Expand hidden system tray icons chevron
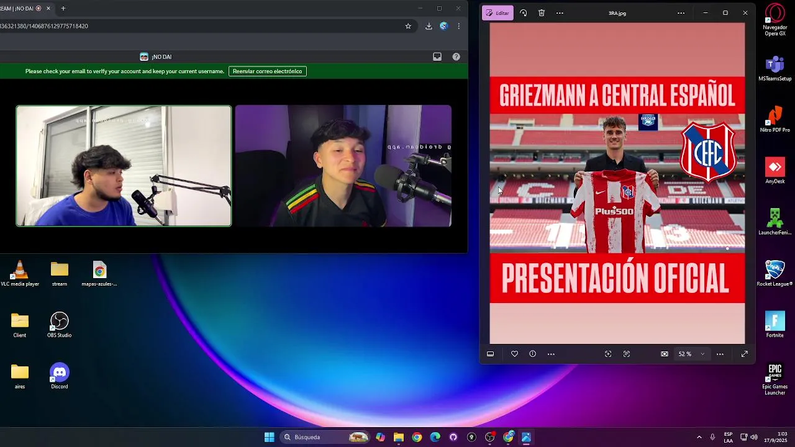The image size is (795, 447). point(699,437)
